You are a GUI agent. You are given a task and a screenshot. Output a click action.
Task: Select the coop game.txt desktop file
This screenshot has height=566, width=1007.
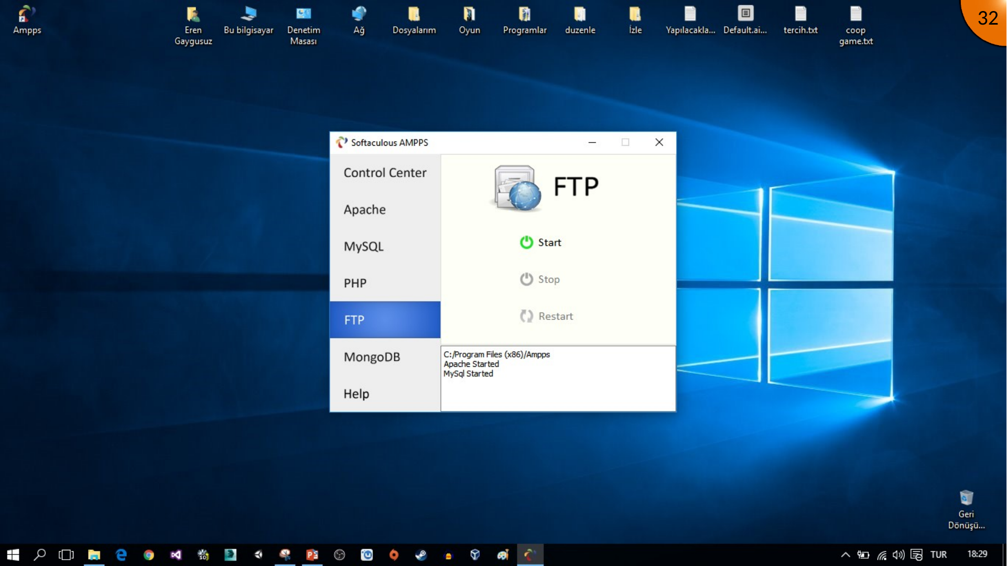[856, 26]
